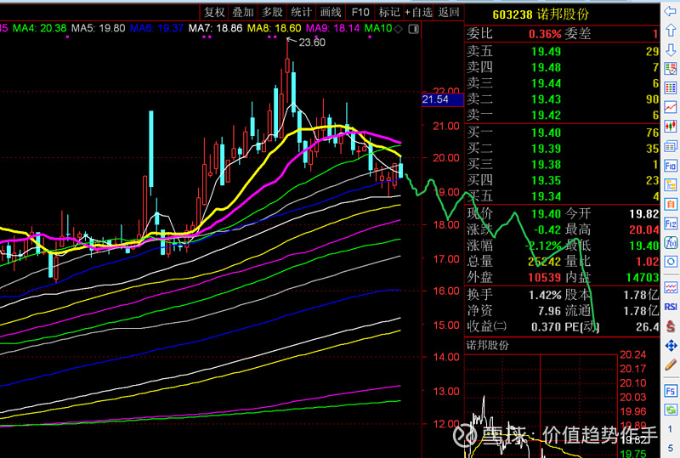Toggle 叠加 overlay mode
The image size is (680, 458).
(x=243, y=12)
